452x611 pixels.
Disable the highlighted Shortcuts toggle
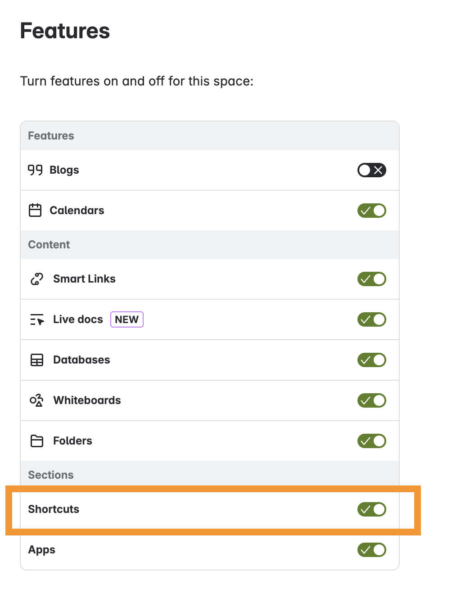click(371, 509)
